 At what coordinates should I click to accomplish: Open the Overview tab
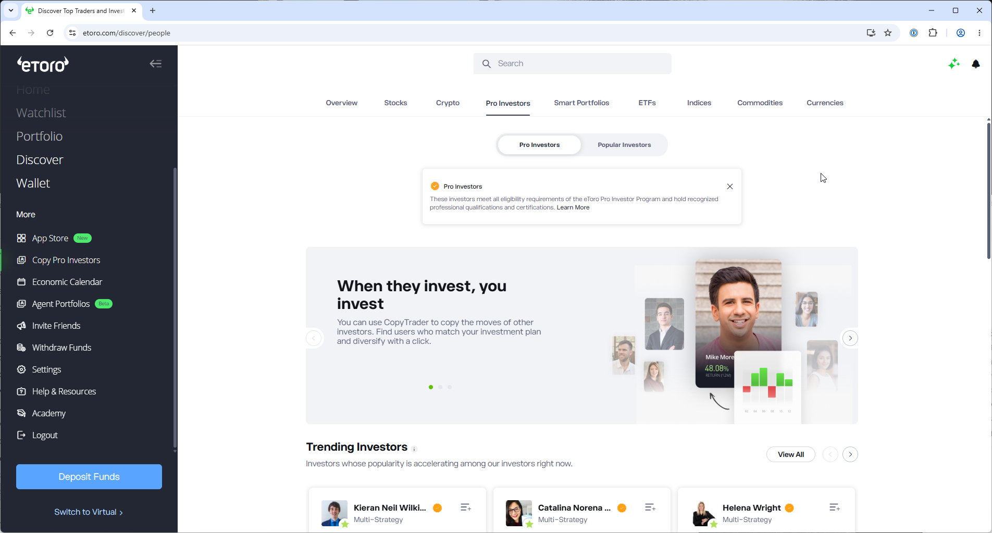point(342,103)
